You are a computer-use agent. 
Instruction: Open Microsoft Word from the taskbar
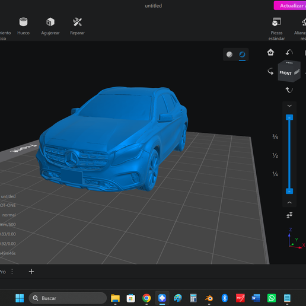click(256, 298)
